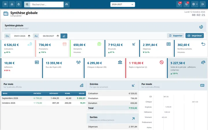Select the Septembre 2026 row
Image resolution: width=208 pixels, height=130 pixels.
[44, 98]
